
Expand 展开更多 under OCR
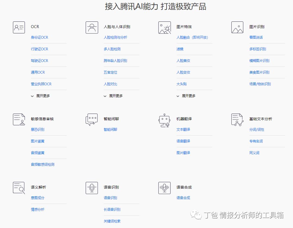pos(40,96)
